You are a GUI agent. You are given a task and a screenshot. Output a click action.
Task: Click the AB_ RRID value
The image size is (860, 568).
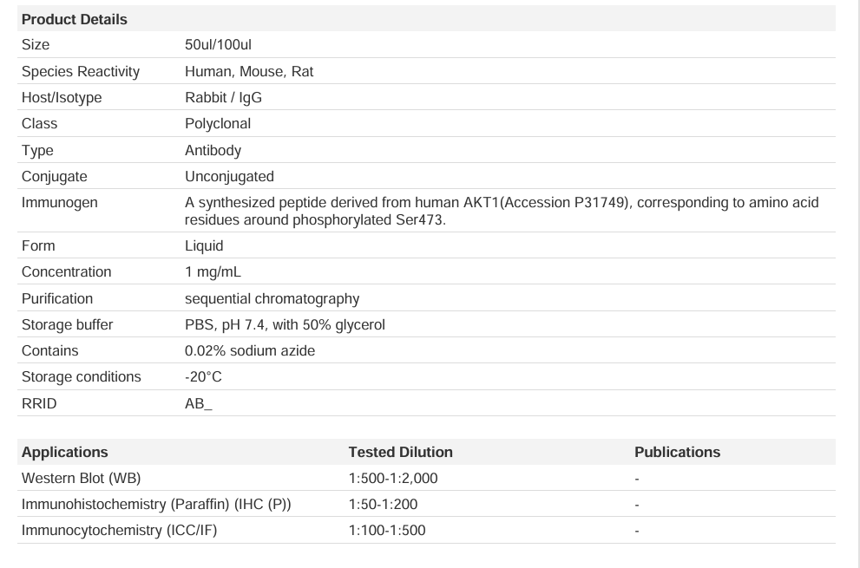tap(198, 403)
